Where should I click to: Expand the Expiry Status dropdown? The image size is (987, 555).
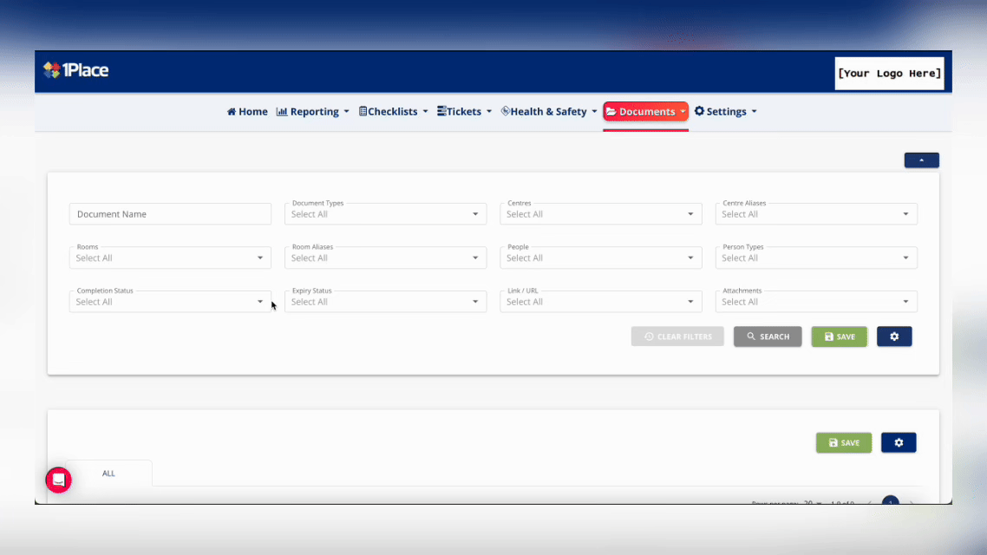tap(385, 302)
